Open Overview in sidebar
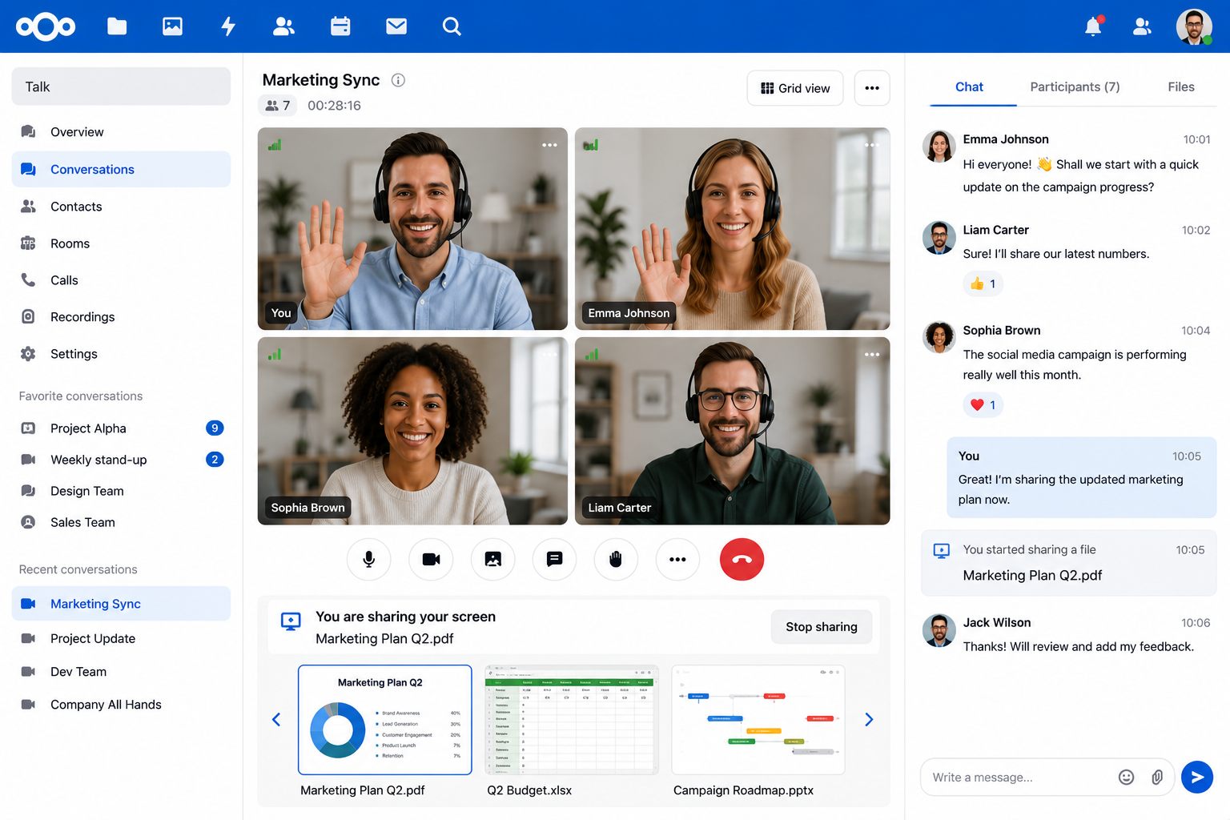 tap(121, 132)
